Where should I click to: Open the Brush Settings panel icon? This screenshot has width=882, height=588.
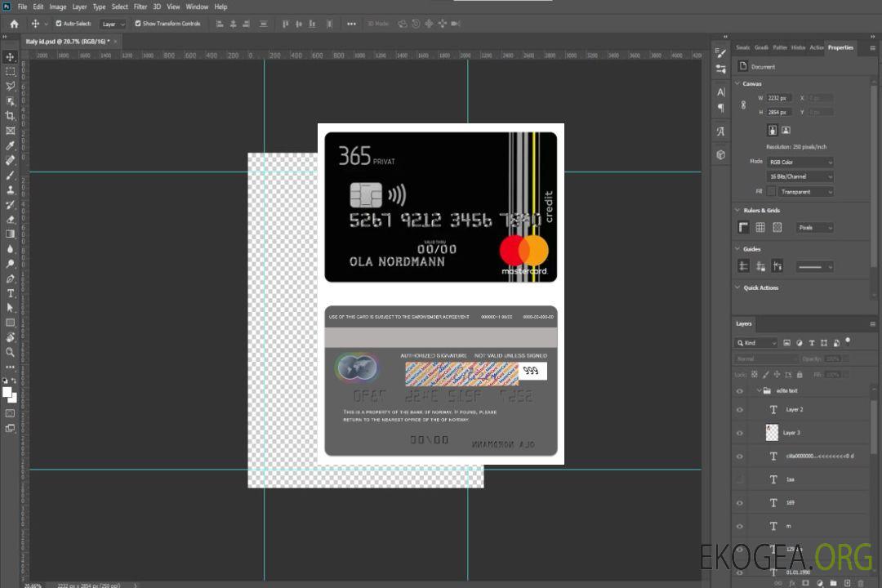point(721,53)
